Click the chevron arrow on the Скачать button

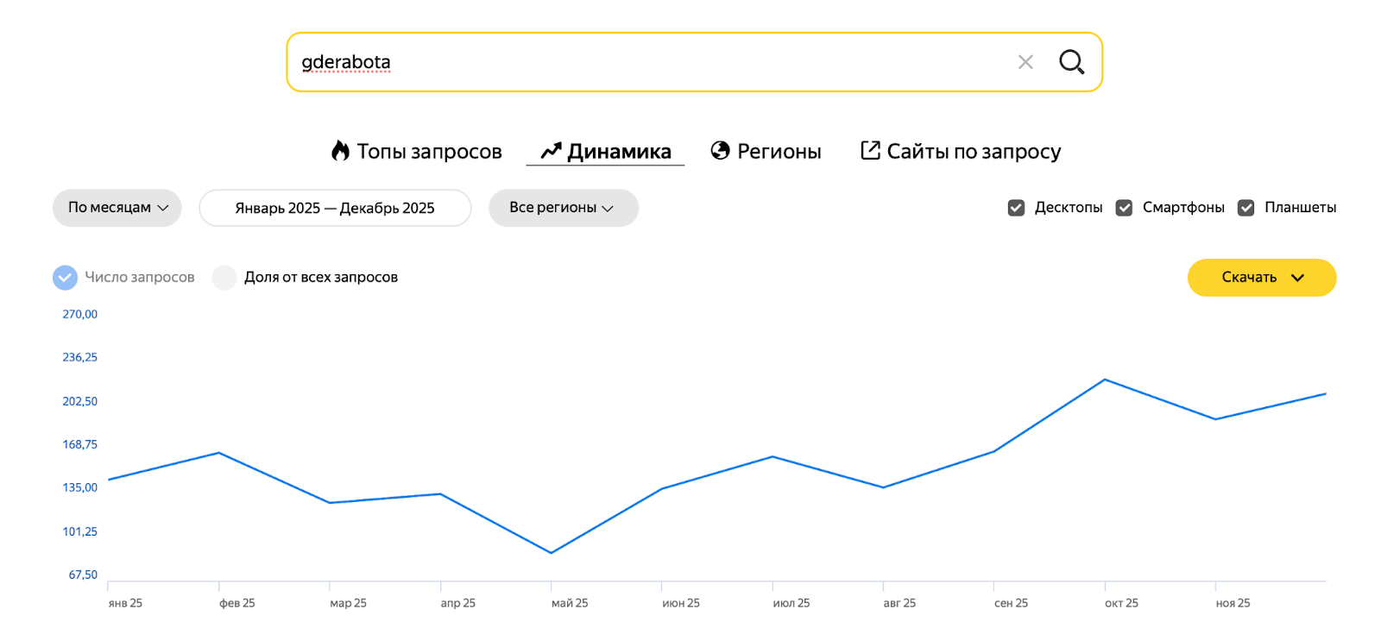(x=1297, y=278)
